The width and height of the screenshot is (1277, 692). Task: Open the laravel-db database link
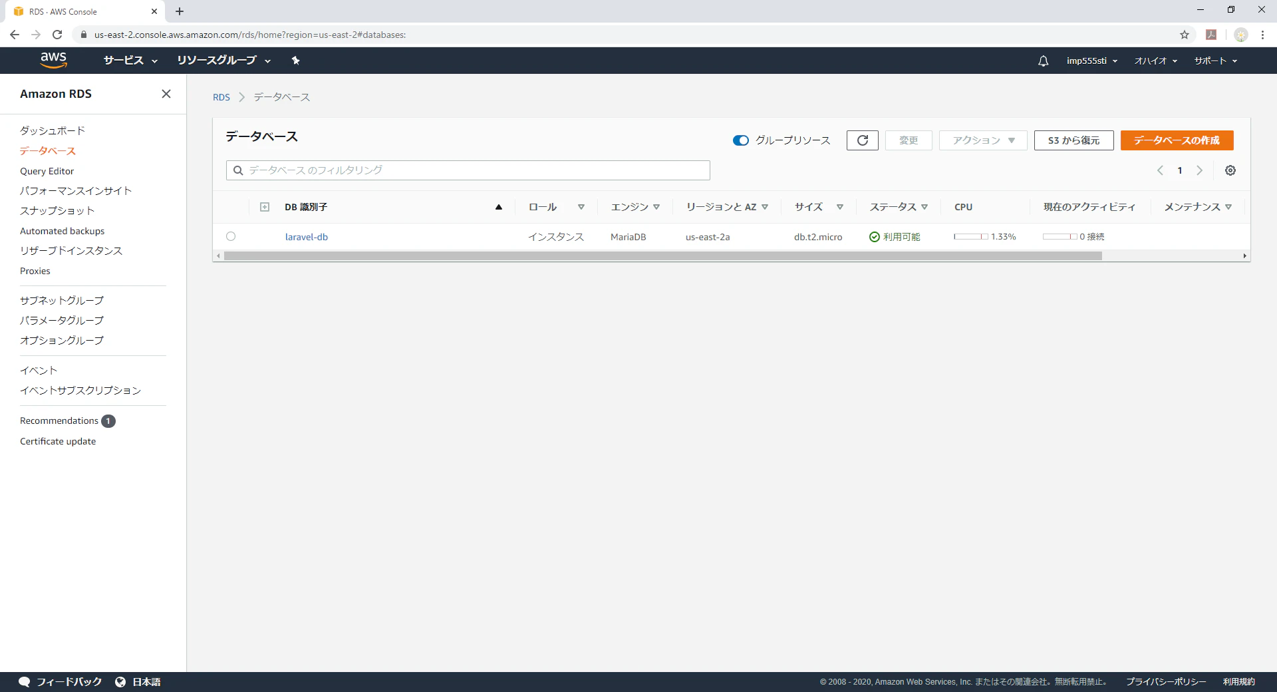[x=307, y=237]
